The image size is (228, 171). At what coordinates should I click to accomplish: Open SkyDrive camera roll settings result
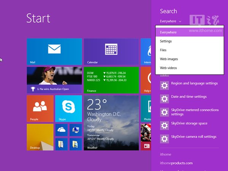[194, 137]
